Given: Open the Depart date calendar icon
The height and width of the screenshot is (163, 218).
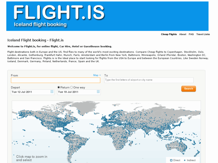Looking at the screenshot, I should pyautogui.click(x=52, y=92).
